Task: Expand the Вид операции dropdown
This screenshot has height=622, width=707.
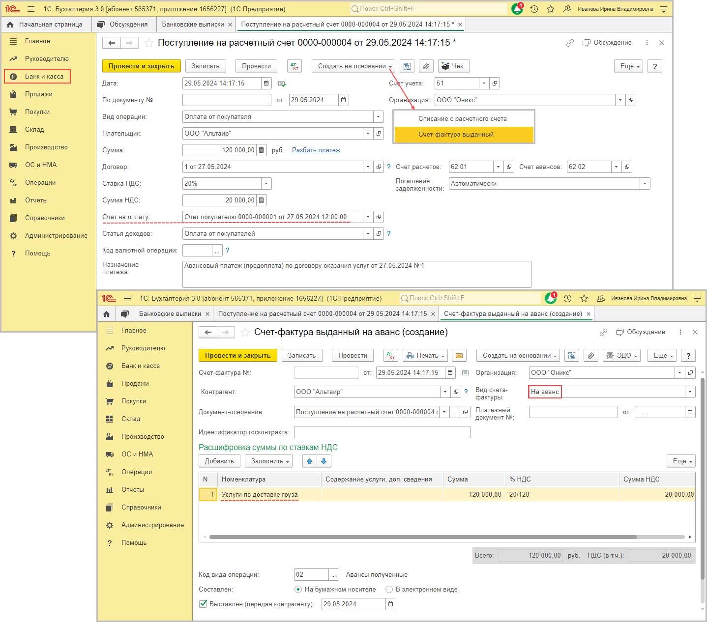Action: [x=379, y=117]
